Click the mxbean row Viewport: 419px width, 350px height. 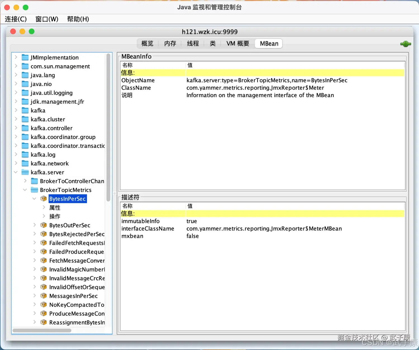pyautogui.click(x=262, y=236)
